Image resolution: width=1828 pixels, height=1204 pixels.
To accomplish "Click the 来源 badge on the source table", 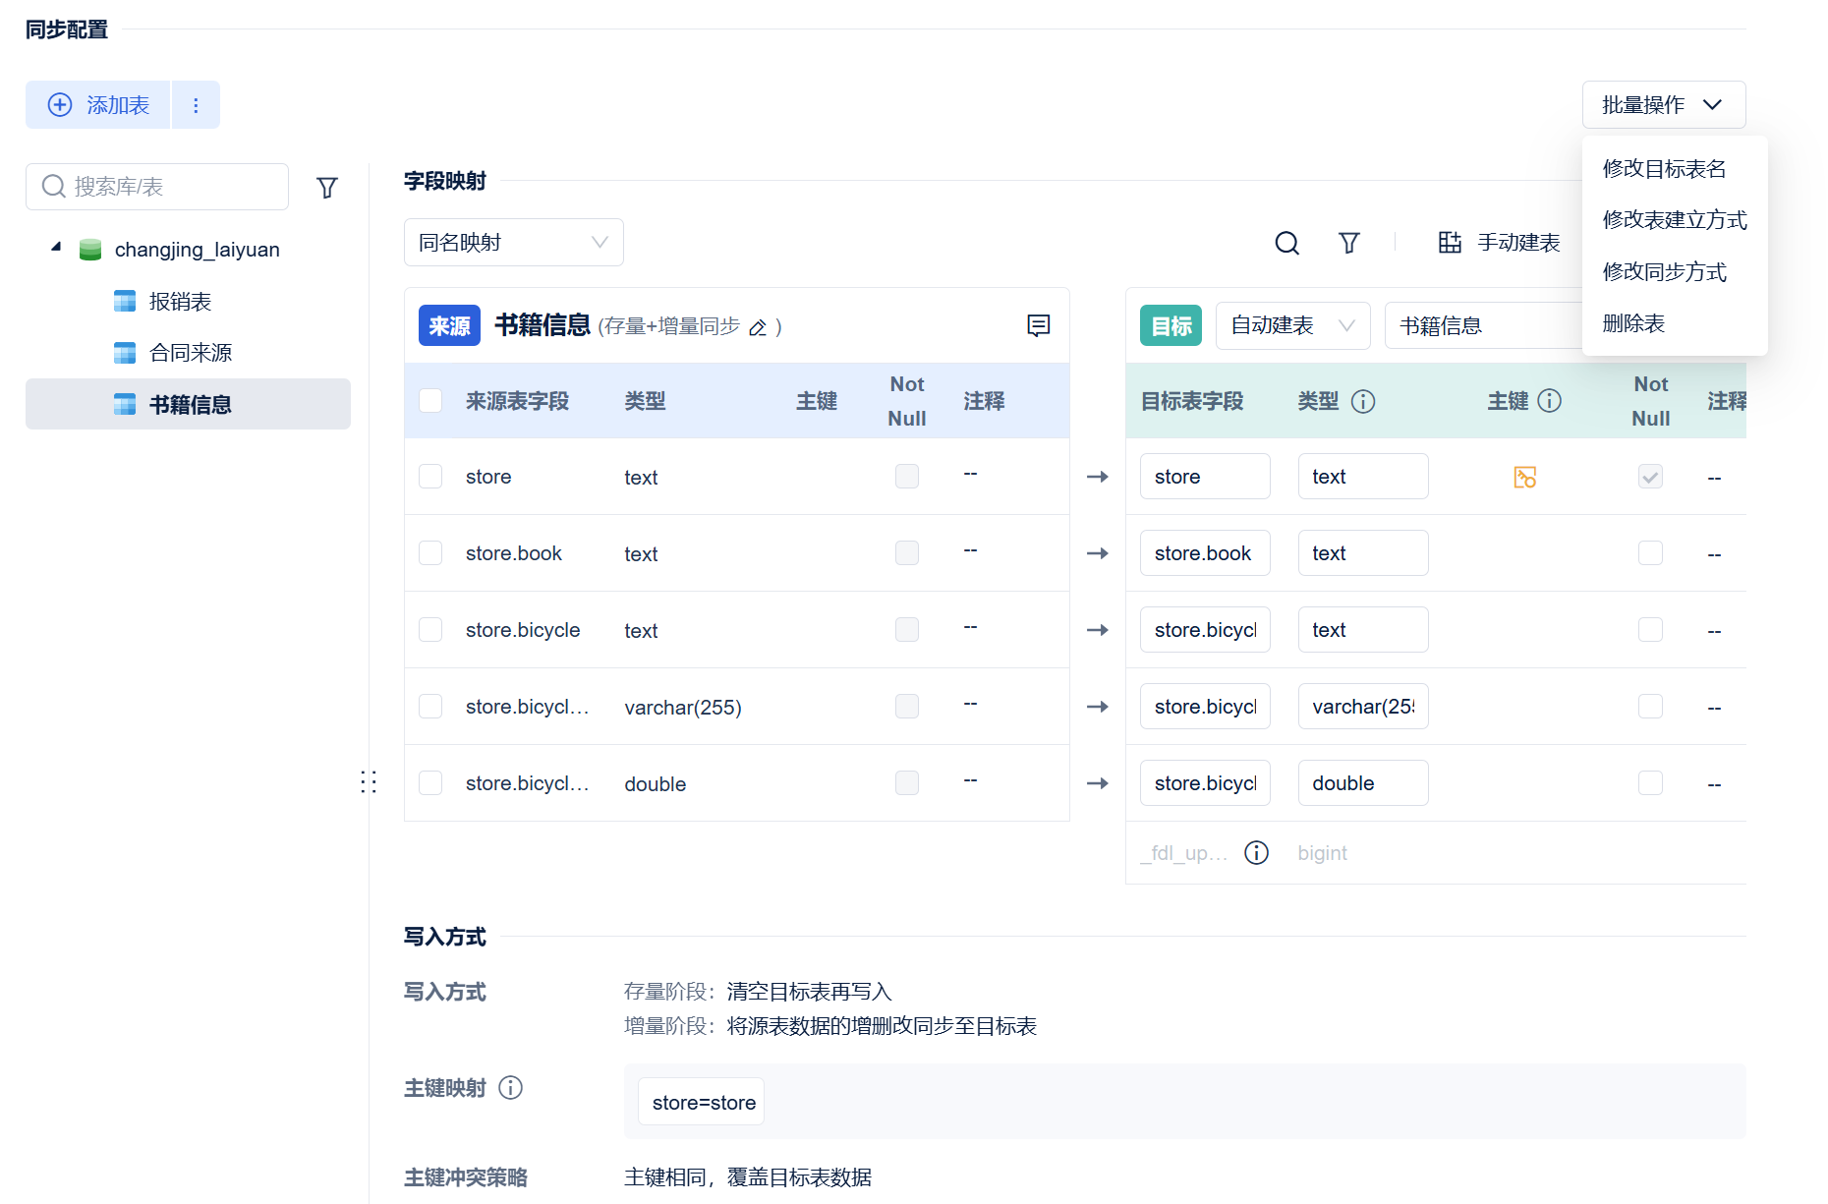I will (449, 325).
